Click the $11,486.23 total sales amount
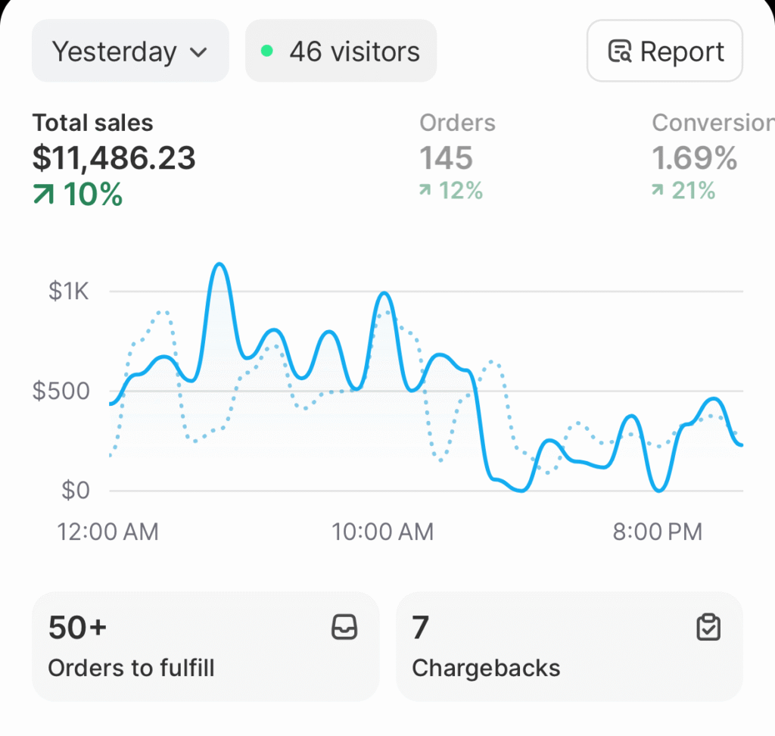Screen dimensions: 775x736 point(114,158)
